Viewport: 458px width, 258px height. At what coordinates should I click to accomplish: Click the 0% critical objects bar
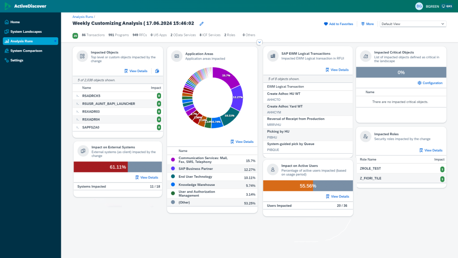(401, 72)
